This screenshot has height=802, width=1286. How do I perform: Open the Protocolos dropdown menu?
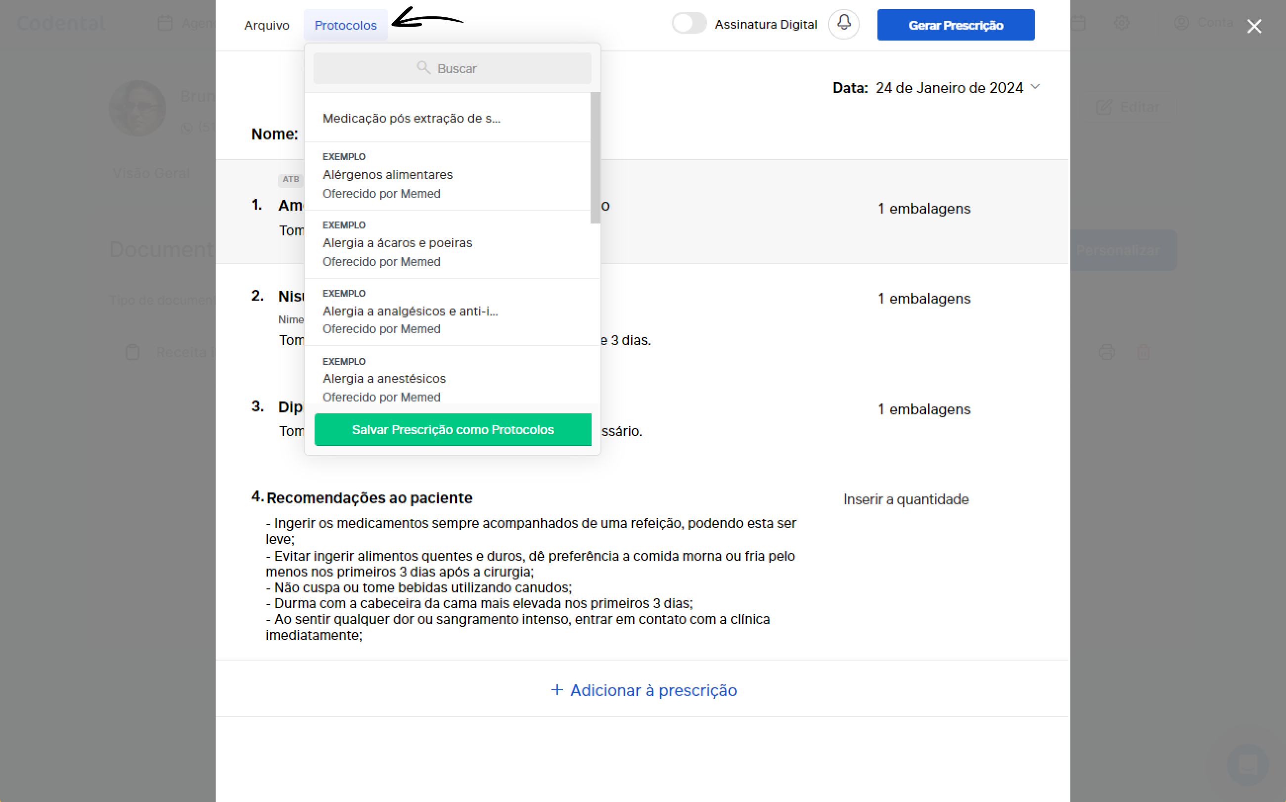(345, 25)
